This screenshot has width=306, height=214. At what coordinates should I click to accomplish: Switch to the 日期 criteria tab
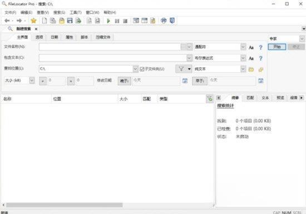click(x=55, y=37)
